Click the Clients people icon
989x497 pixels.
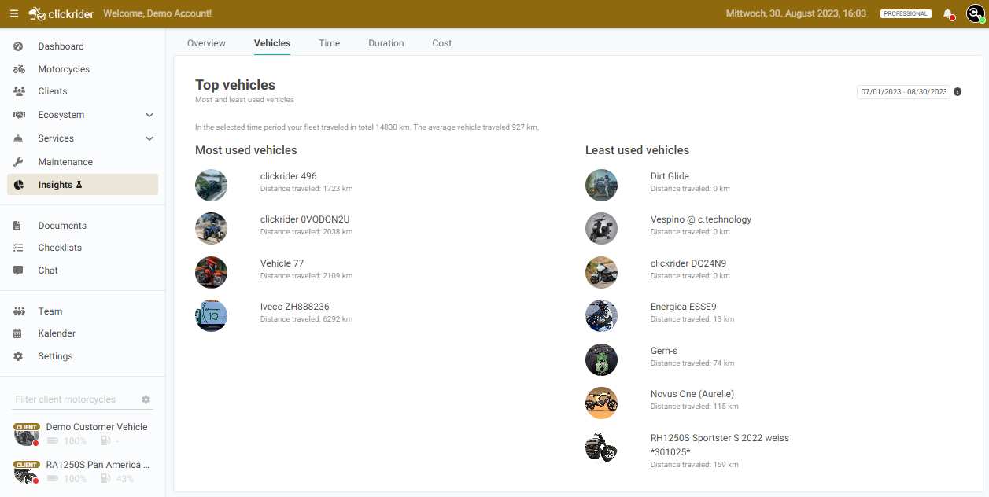(19, 91)
